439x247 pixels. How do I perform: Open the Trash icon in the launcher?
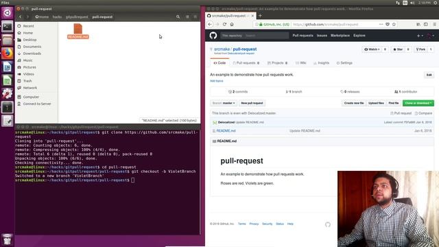(7, 239)
